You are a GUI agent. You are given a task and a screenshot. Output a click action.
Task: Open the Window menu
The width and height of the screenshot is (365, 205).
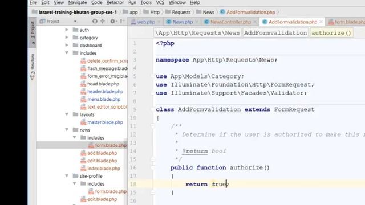coord(177,2)
